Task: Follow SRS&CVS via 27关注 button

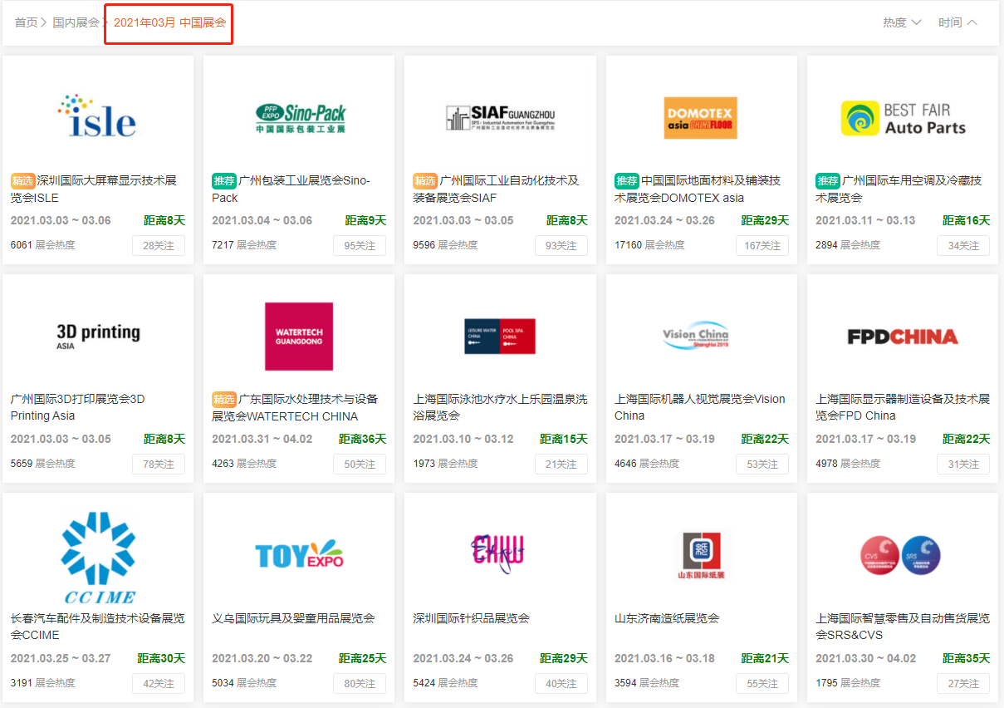Action: [x=963, y=683]
